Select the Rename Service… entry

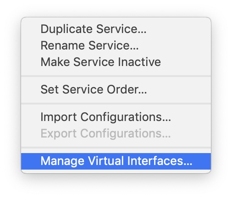[x=116, y=45]
